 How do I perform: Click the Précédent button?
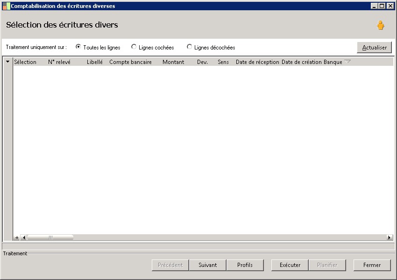click(x=170, y=265)
